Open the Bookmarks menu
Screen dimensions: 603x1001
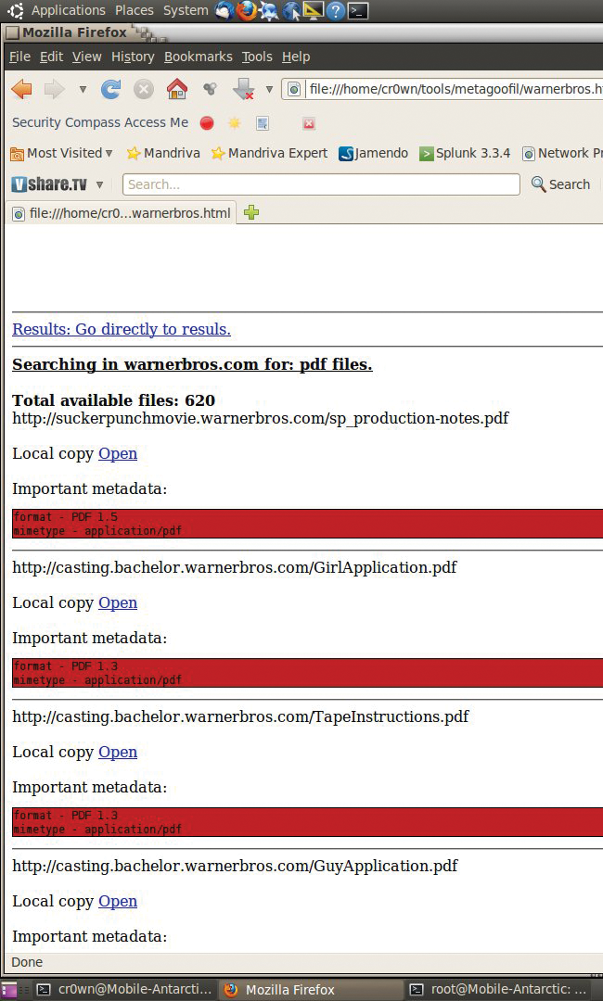coord(198,57)
